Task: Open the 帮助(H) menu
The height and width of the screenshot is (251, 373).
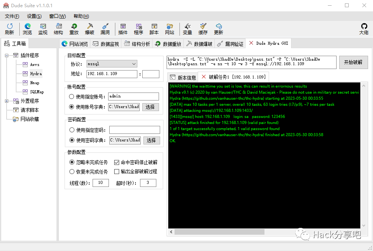Action: click(81, 16)
